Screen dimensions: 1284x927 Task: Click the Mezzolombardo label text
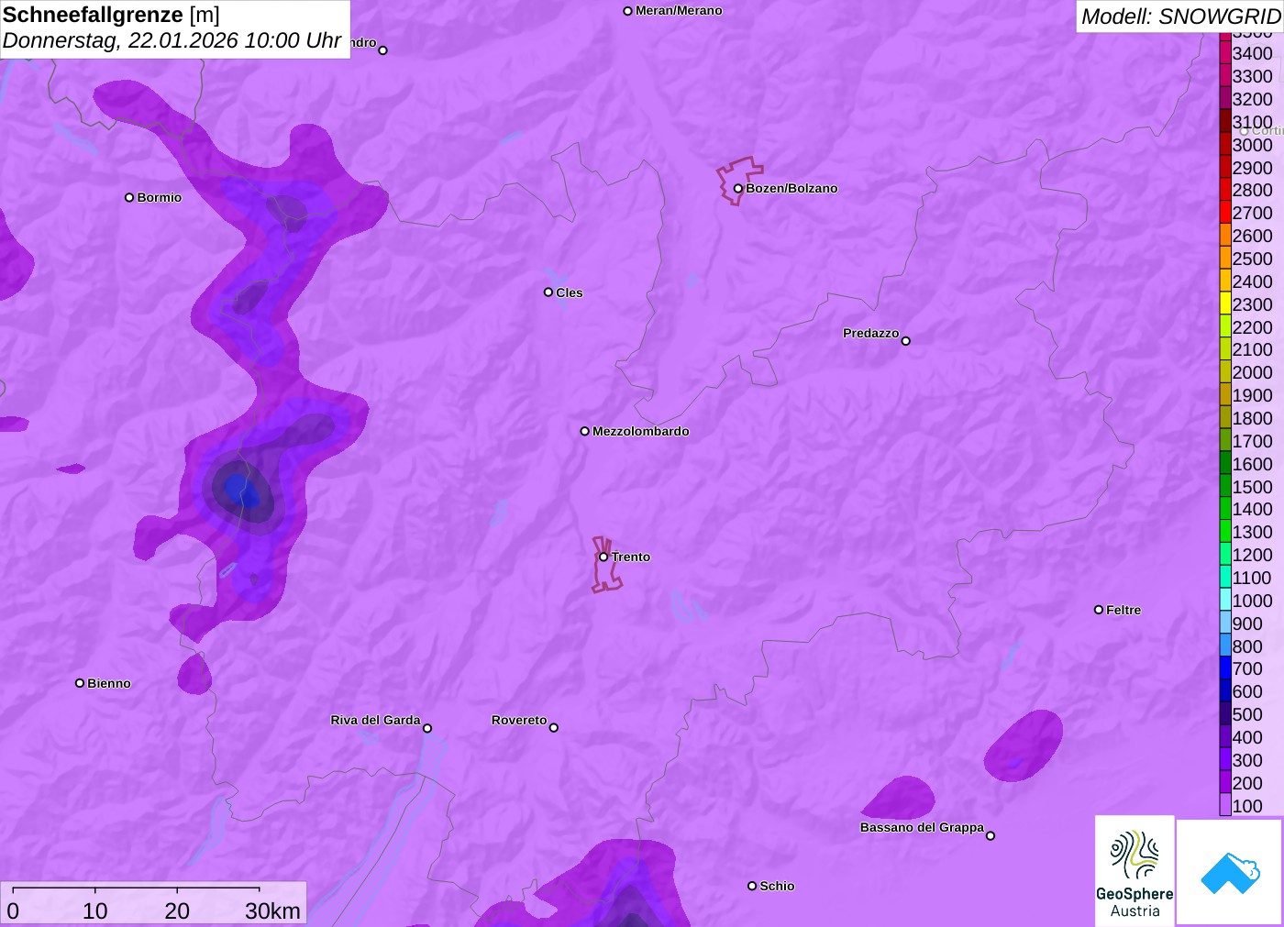641,431
